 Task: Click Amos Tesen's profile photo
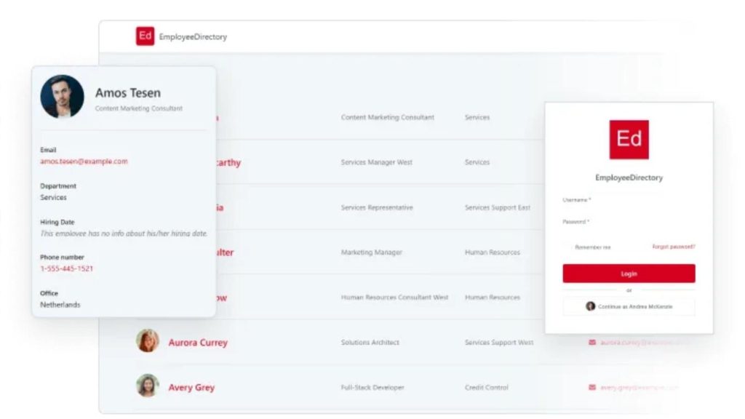point(62,97)
